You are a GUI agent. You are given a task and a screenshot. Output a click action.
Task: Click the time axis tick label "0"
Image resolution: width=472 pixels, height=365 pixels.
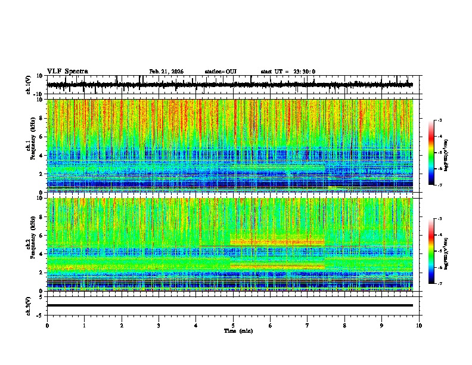47,326
